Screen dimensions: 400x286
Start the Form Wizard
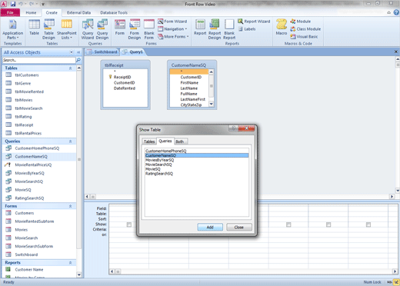pyautogui.click(x=172, y=22)
